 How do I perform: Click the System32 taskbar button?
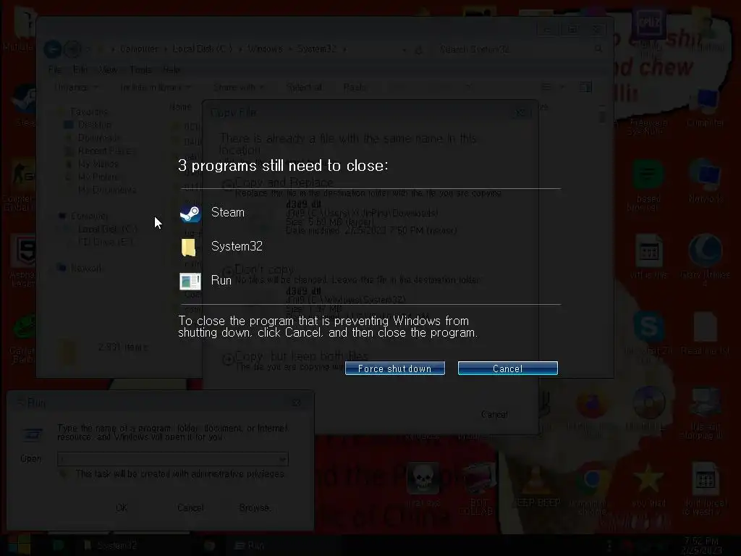(111, 545)
